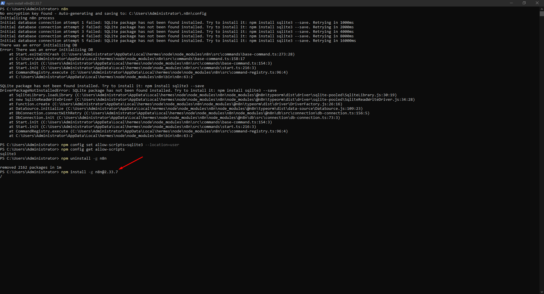
Task: Restore down the PowerShell window
Action: click(524, 3)
